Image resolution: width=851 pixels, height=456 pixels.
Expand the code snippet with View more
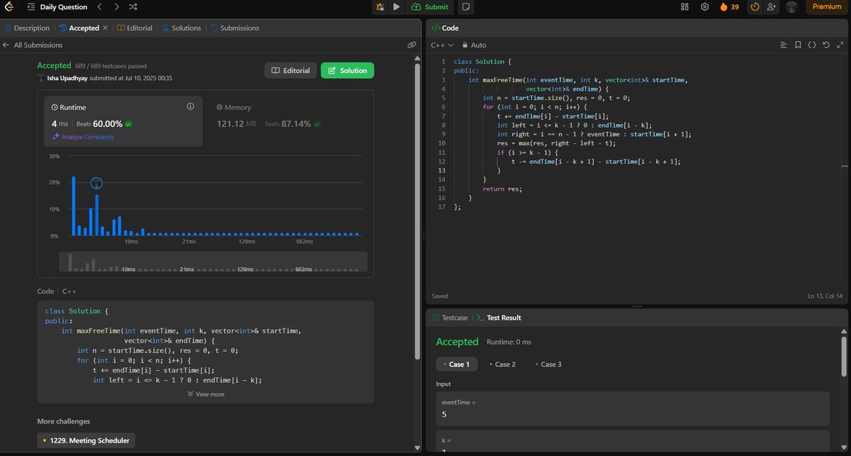click(x=205, y=394)
